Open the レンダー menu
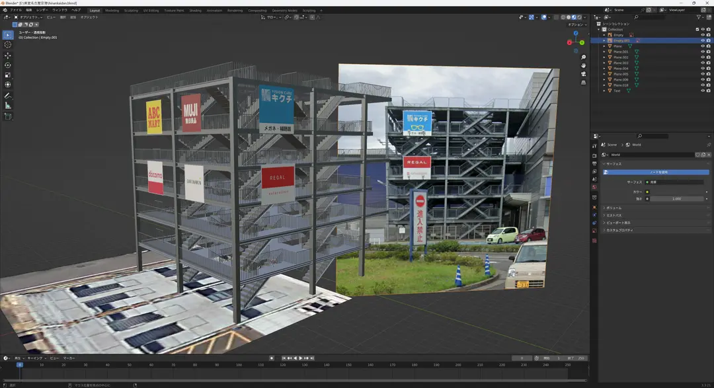 (x=42, y=10)
